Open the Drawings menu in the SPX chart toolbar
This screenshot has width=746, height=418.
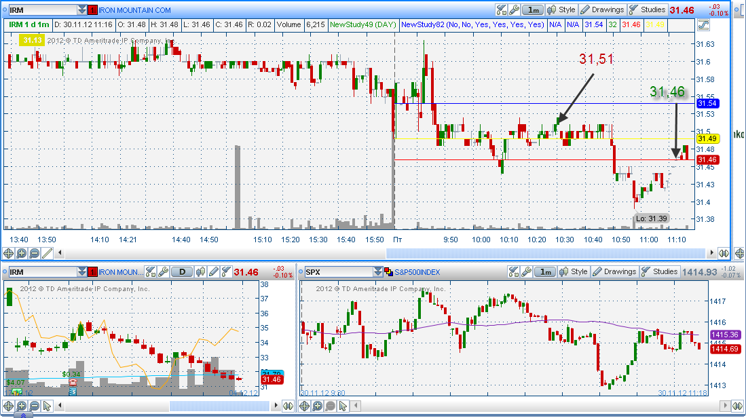click(614, 271)
